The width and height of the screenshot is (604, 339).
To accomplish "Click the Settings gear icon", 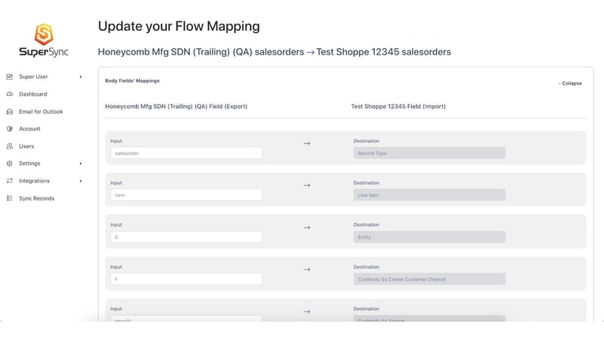I will pyautogui.click(x=9, y=164).
